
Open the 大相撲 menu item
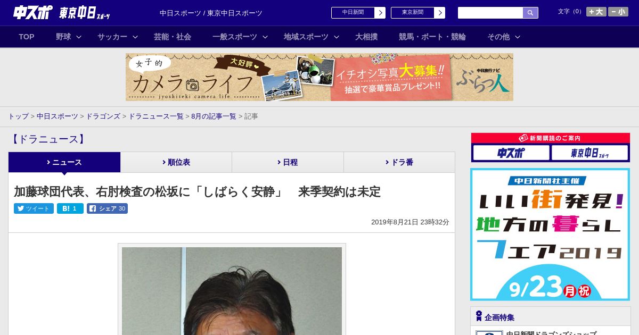366,37
